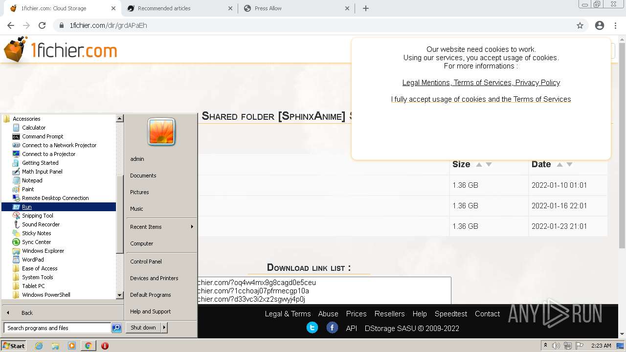Sort by Date descending arrow
The width and height of the screenshot is (626, 352).
coord(569,164)
